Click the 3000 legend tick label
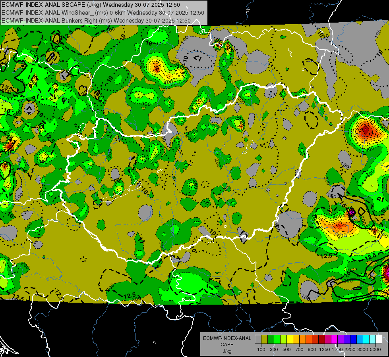Image resolution: width=389 pixels, height=357 pixels. pyautogui.click(x=363, y=349)
